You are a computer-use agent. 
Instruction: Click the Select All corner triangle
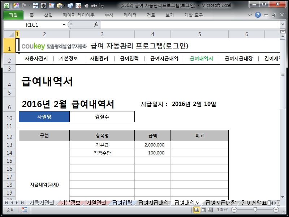coord(9,34)
